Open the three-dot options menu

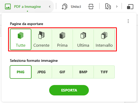pos(128,21)
